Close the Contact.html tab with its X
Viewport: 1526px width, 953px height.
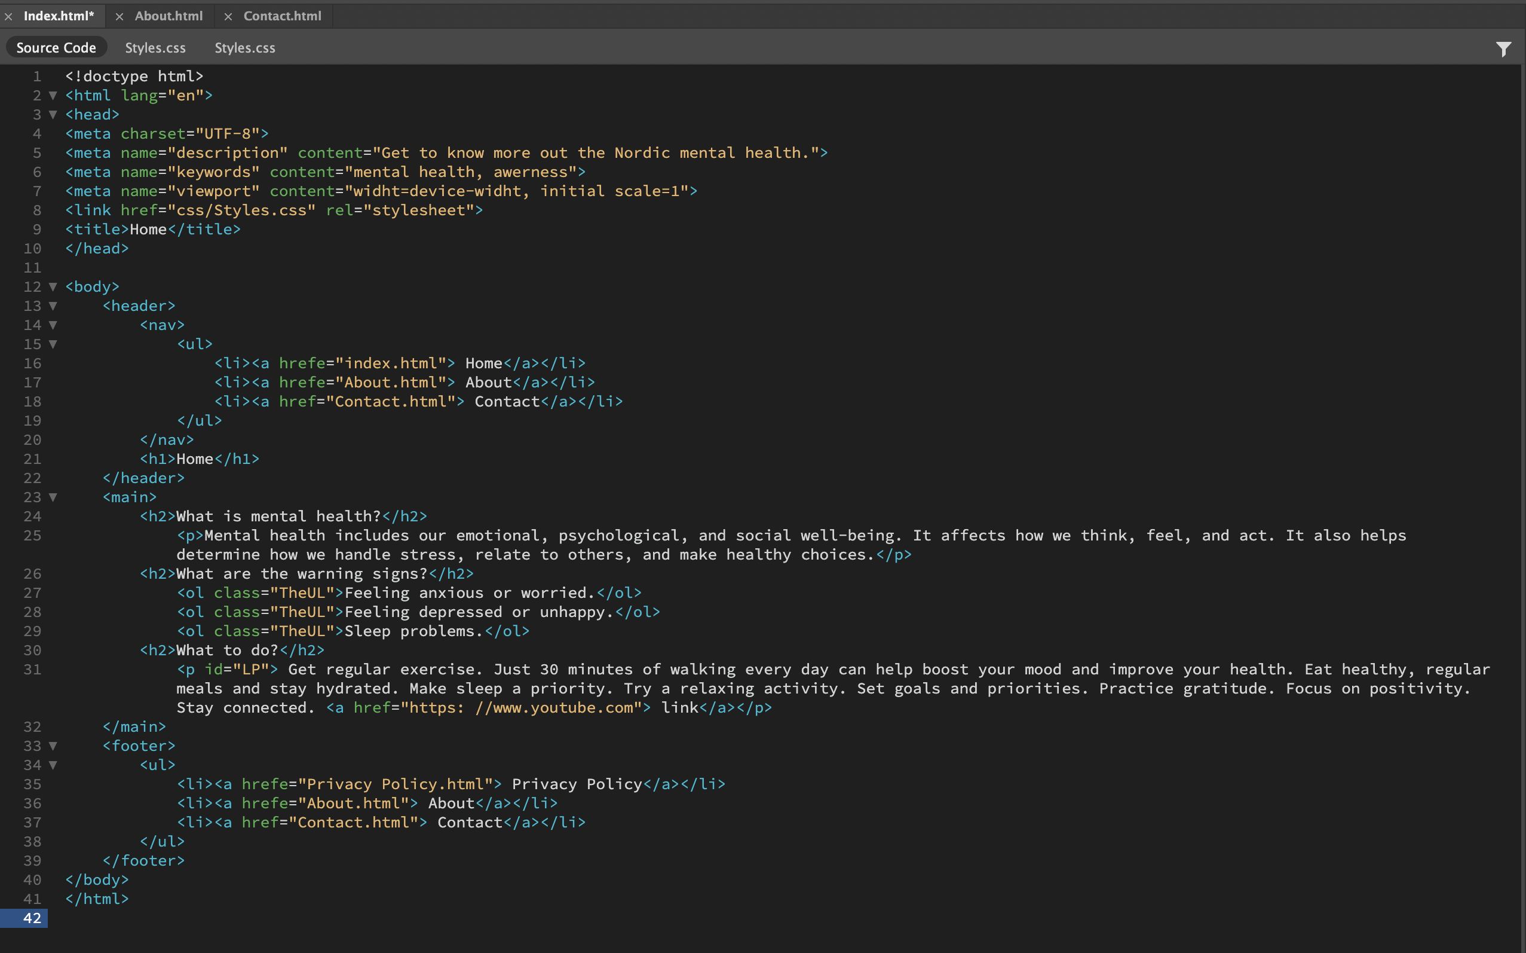[229, 17]
